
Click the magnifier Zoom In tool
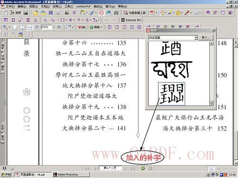coord(5,27)
